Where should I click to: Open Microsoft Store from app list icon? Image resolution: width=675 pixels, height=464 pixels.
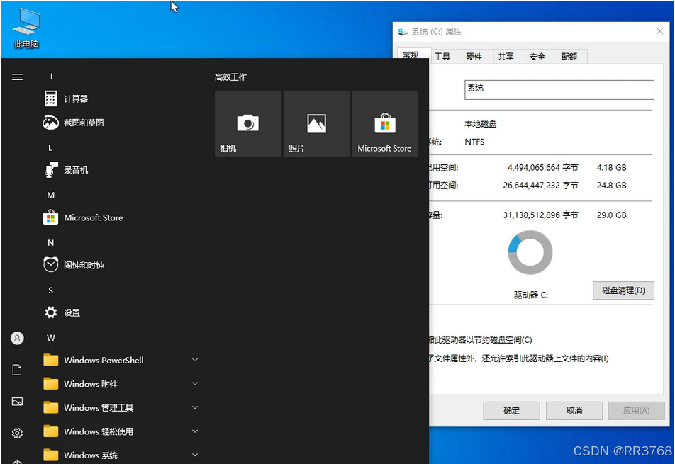tap(51, 217)
